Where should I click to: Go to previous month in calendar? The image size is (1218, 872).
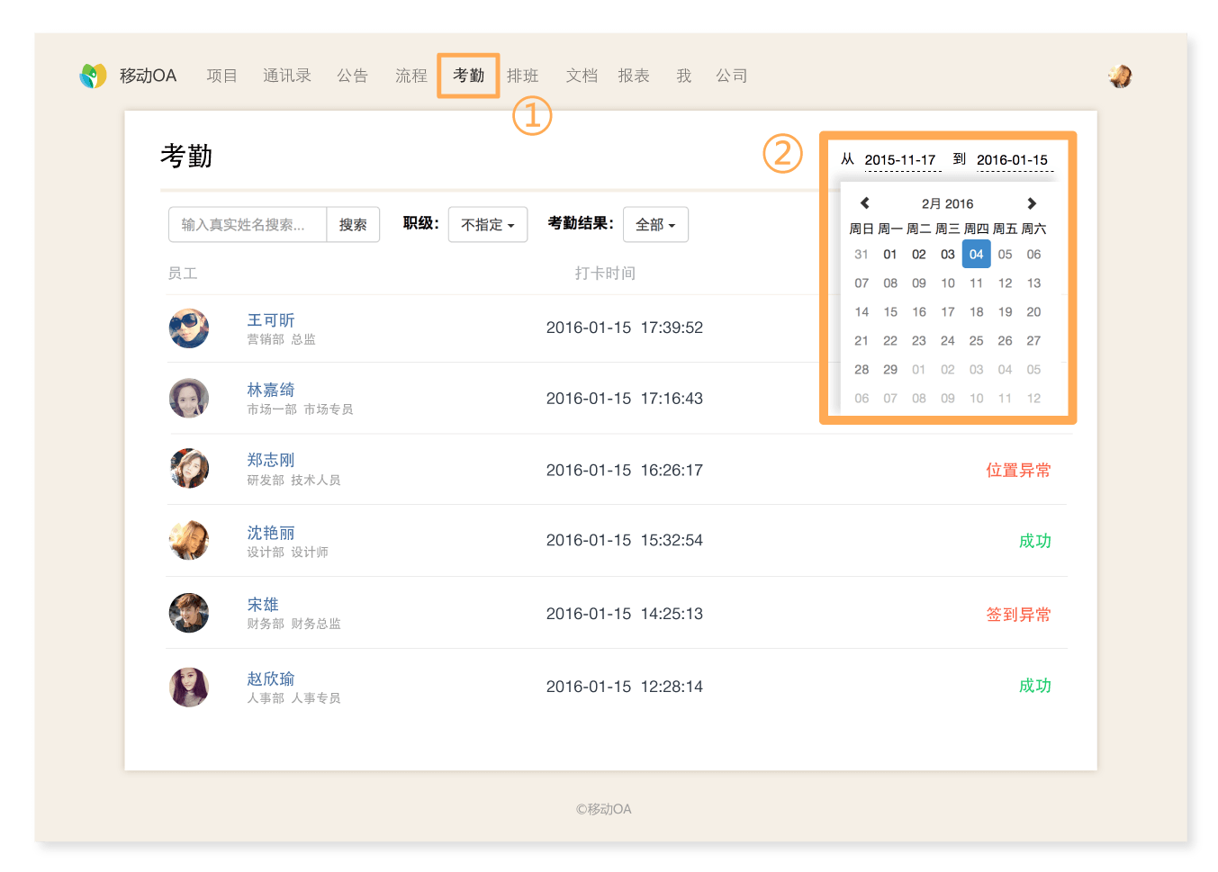pos(865,203)
